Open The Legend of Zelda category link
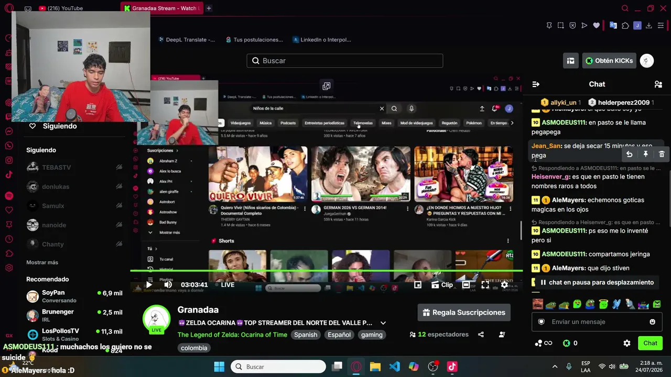 232,335
